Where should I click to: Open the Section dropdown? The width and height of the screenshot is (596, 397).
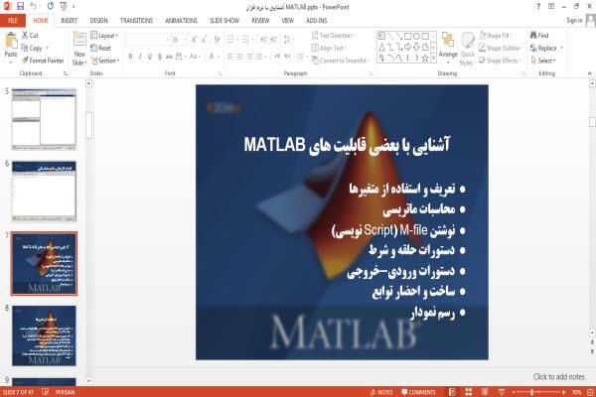[105, 61]
